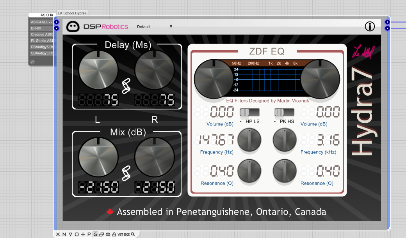
Task: Click 'EQ Filters Designed by Martin Vicanek' text
Action: pyautogui.click(x=267, y=100)
